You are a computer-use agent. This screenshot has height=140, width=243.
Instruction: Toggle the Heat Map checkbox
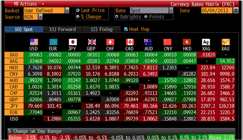tap(126, 30)
